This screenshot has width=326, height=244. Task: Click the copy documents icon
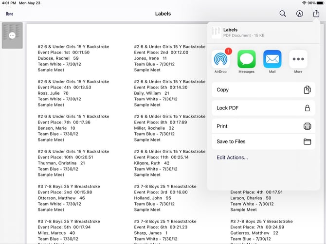[x=307, y=90]
